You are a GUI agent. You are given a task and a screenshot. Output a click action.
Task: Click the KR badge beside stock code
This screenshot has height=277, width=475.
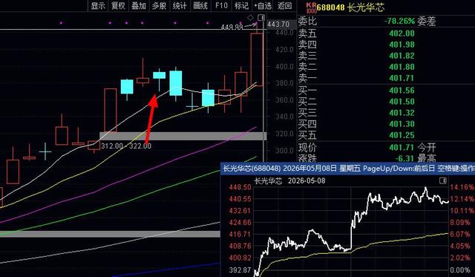311,8
